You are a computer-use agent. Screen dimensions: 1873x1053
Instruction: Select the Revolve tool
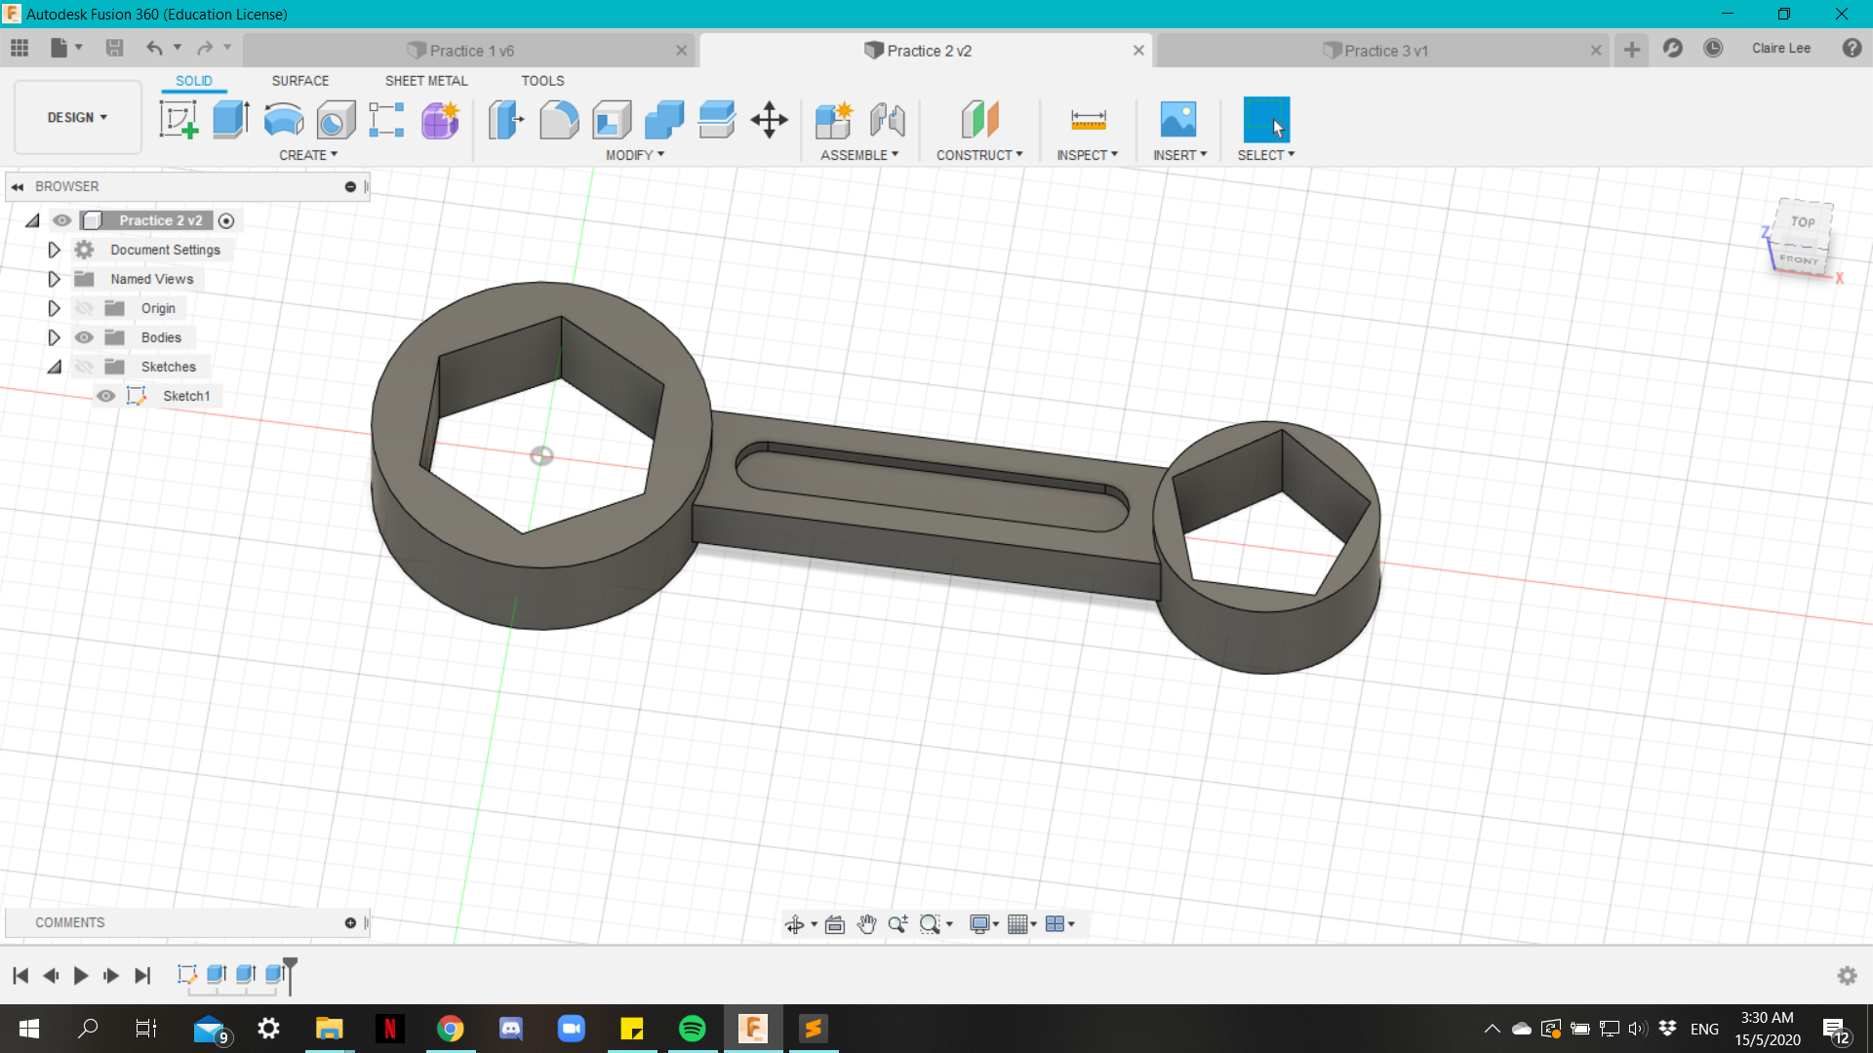(x=284, y=120)
